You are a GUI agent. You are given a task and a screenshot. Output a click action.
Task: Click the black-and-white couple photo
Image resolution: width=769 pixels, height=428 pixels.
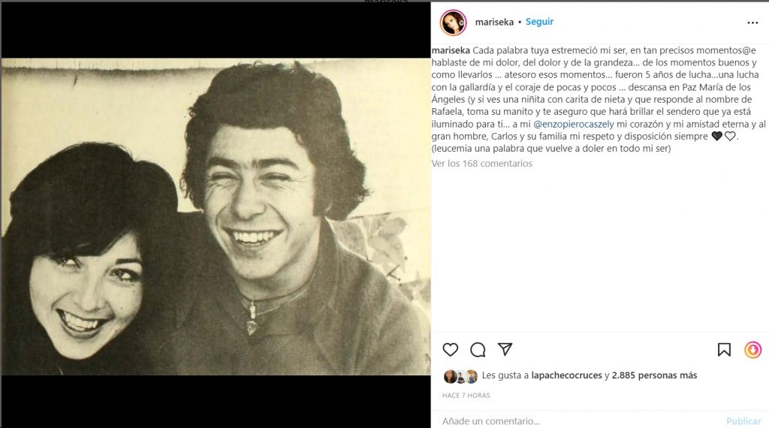click(x=216, y=217)
